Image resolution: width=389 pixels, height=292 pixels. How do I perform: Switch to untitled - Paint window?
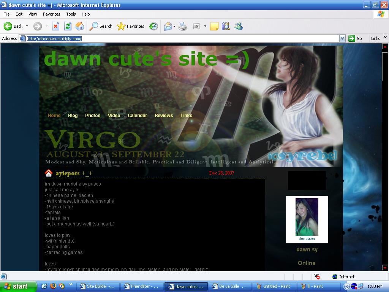274,286
